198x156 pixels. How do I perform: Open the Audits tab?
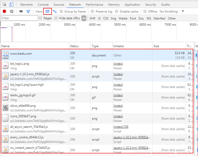[165, 5]
